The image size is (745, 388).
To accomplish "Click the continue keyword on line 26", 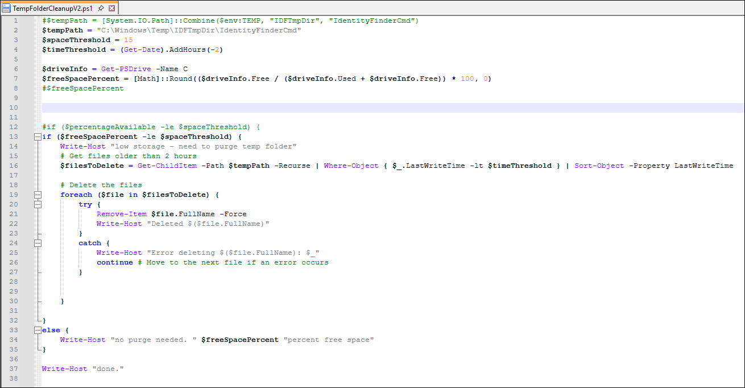I will [115, 262].
